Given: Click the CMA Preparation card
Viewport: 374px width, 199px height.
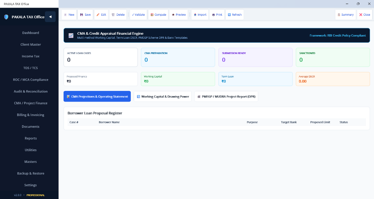Looking at the screenshot, I should [x=178, y=57].
